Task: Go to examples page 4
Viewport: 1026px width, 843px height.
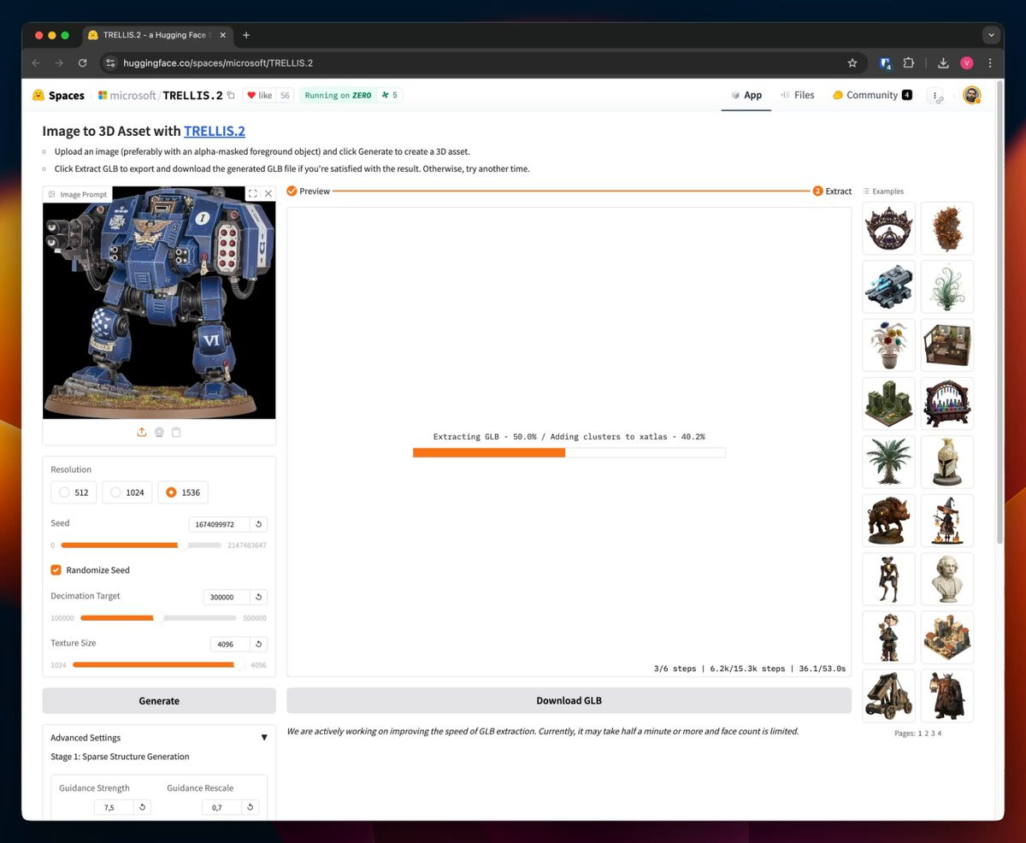Action: 939,734
